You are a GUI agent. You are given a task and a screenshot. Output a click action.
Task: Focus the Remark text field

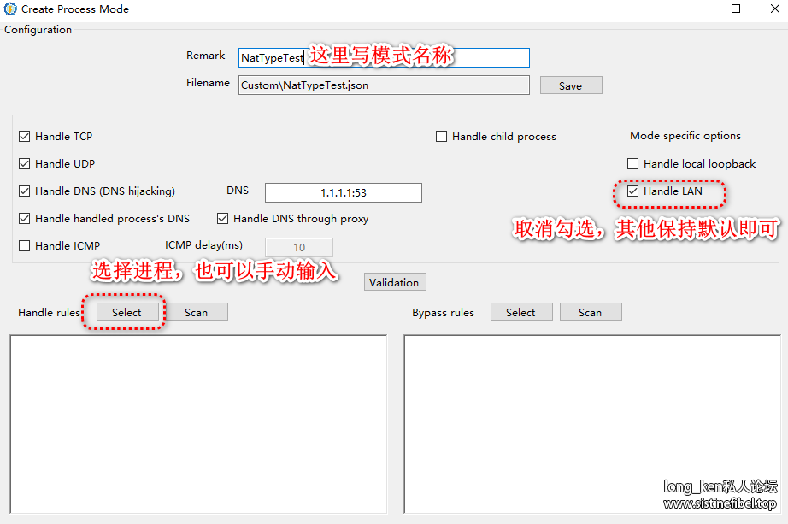(384, 57)
